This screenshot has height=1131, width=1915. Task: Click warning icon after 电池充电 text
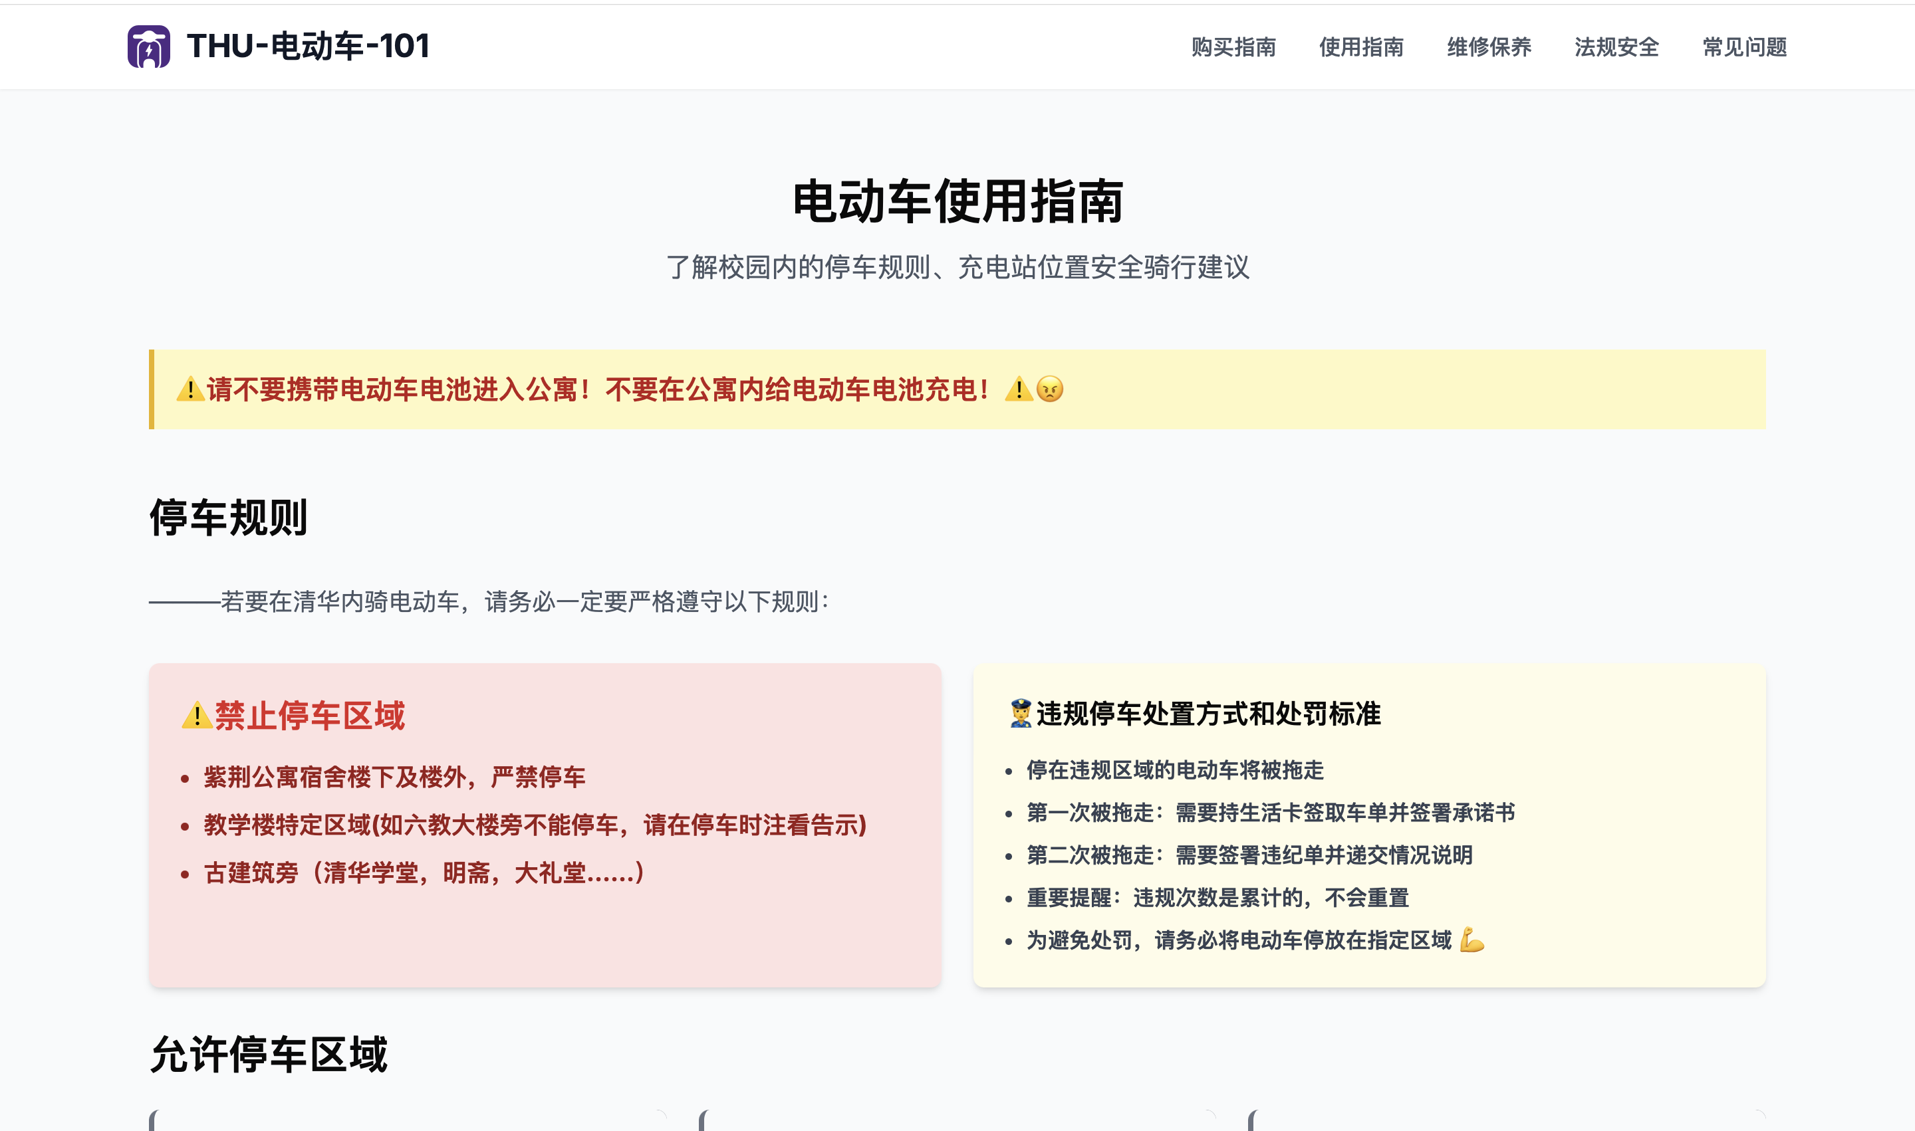click(x=1018, y=389)
